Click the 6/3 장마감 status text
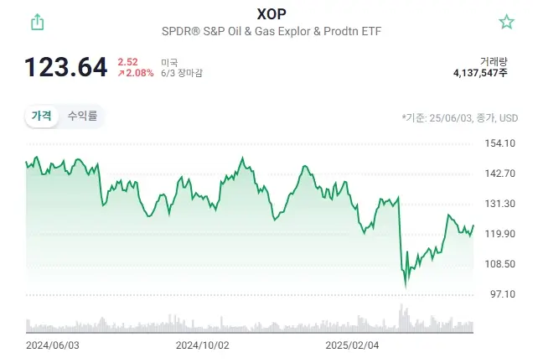 [181, 74]
